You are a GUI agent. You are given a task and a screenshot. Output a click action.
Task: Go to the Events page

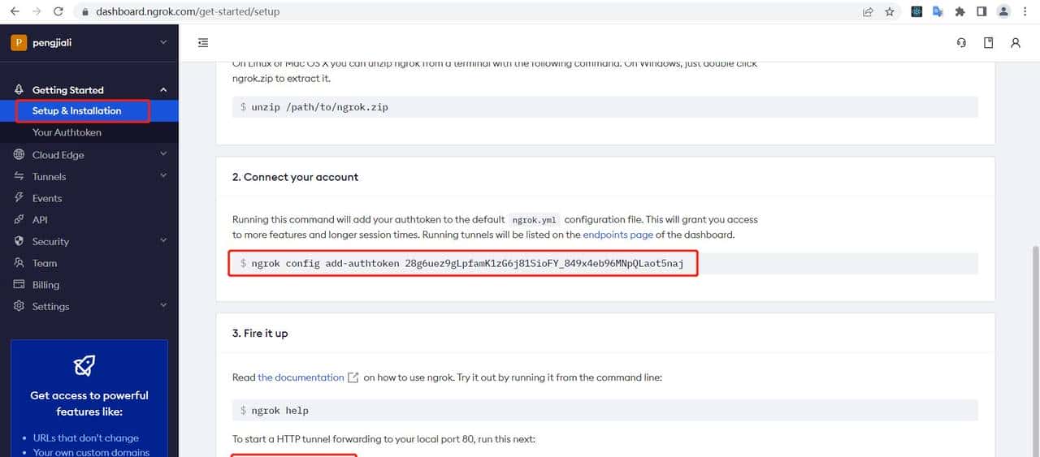point(47,198)
